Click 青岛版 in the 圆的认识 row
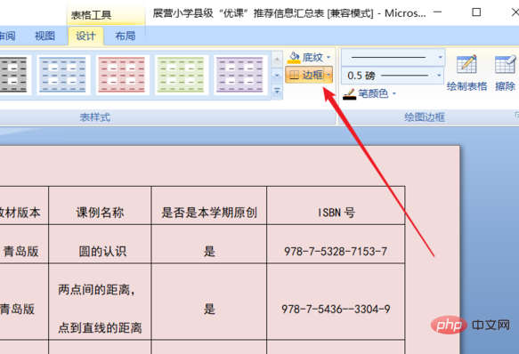 point(20,251)
